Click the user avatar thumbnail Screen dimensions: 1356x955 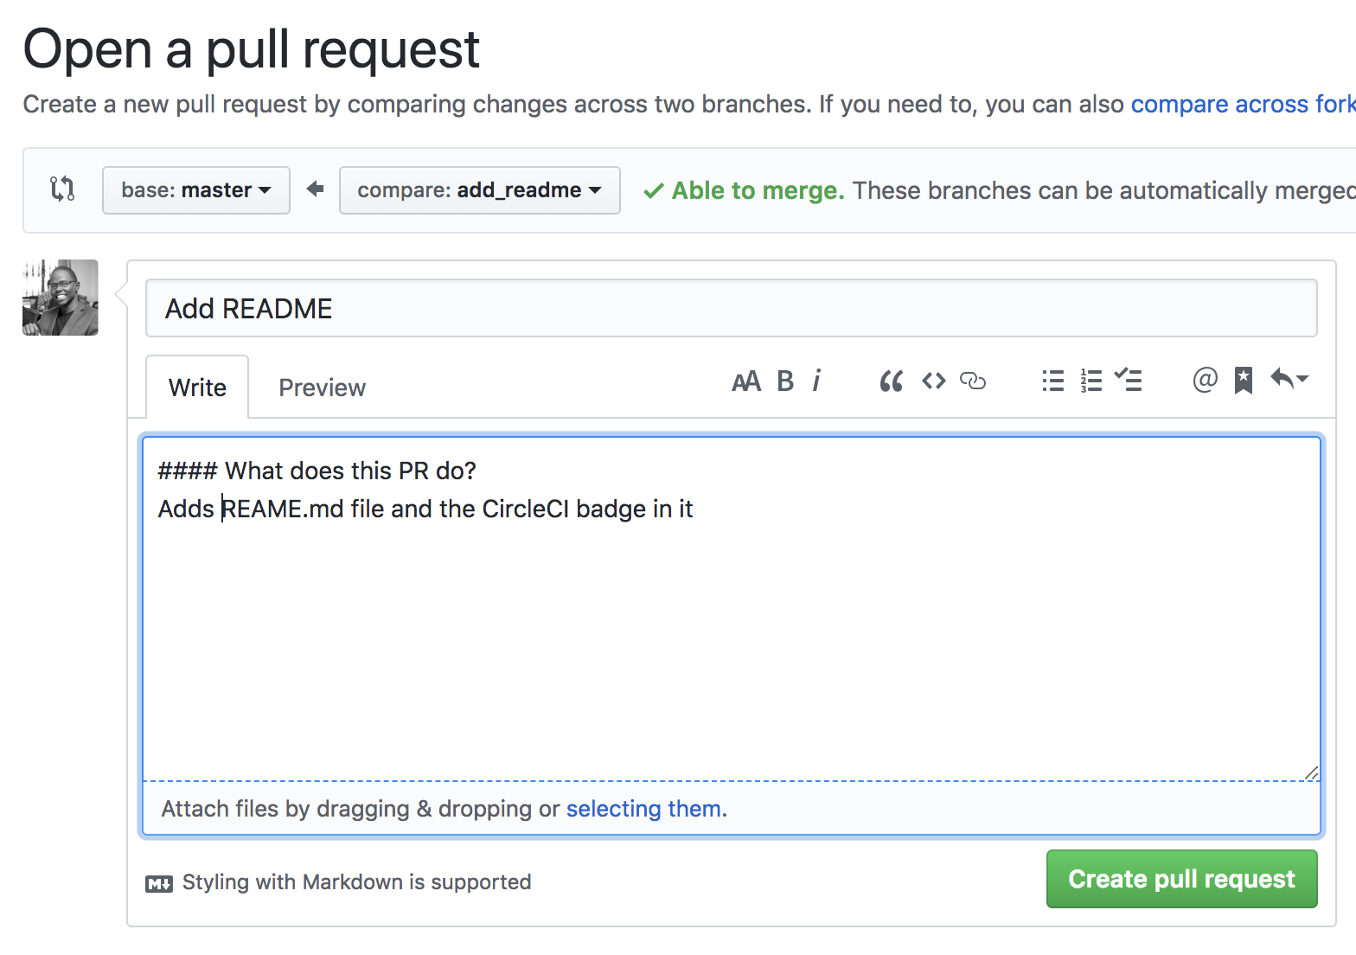pyautogui.click(x=61, y=298)
